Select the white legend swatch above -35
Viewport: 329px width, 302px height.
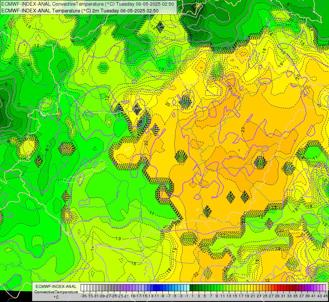coord(82,288)
